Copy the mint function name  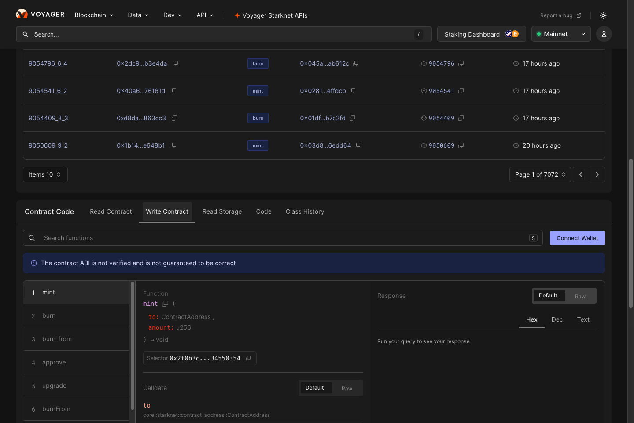[x=165, y=304]
